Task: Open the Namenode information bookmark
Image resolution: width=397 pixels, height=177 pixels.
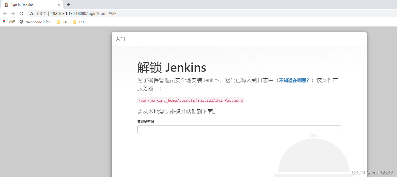Action: click(36, 22)
